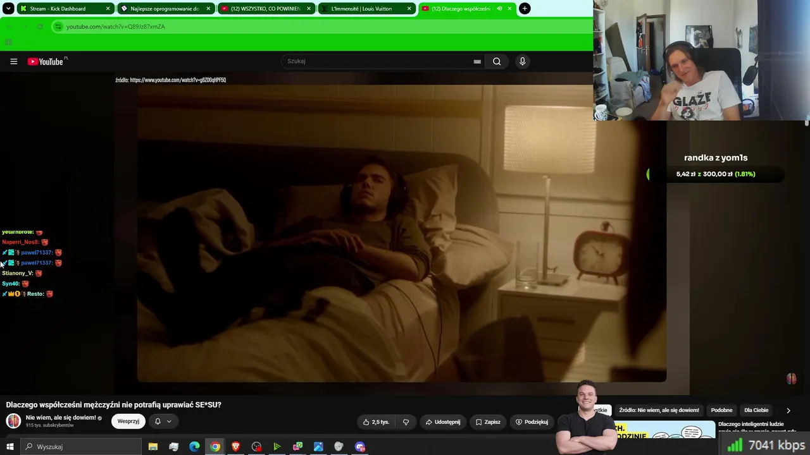Image resolution: width=810 pixels, height=455 pixels.
Task: Click the Podziękuj thanks button
Action: tap(532, 422)
